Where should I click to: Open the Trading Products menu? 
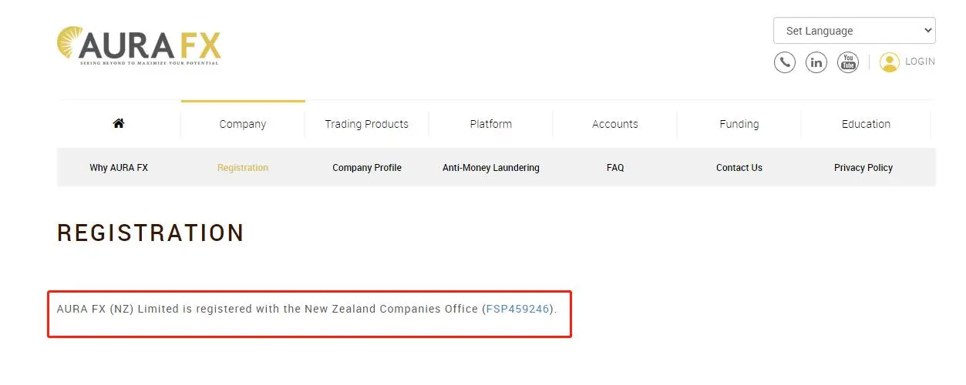click(367, 124)
